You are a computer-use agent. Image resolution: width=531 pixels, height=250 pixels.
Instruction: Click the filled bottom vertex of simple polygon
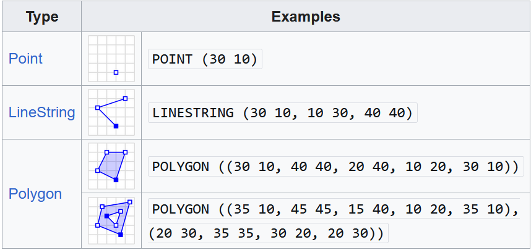(x=116, y=179)
